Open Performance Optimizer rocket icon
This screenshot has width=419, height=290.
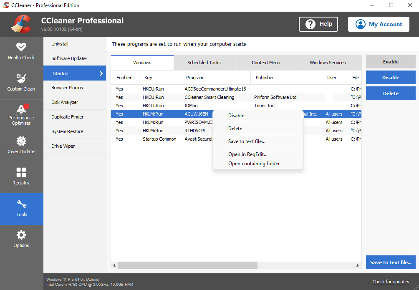click(22, 108)
